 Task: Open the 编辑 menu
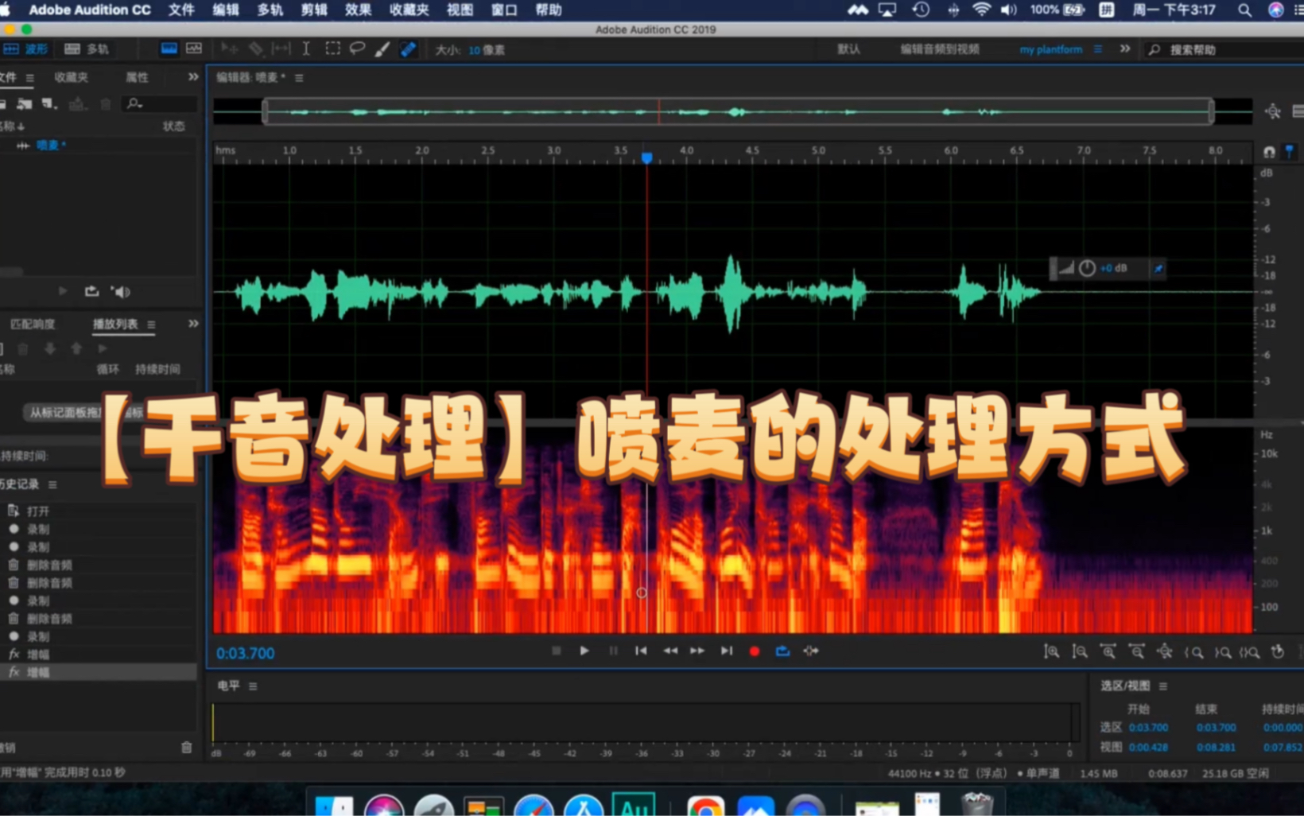(x=226, y=10)
